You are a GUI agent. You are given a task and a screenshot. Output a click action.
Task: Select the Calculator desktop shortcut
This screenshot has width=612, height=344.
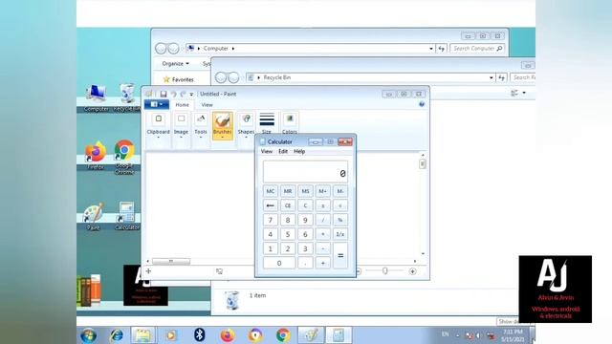(x=127, y=216)
